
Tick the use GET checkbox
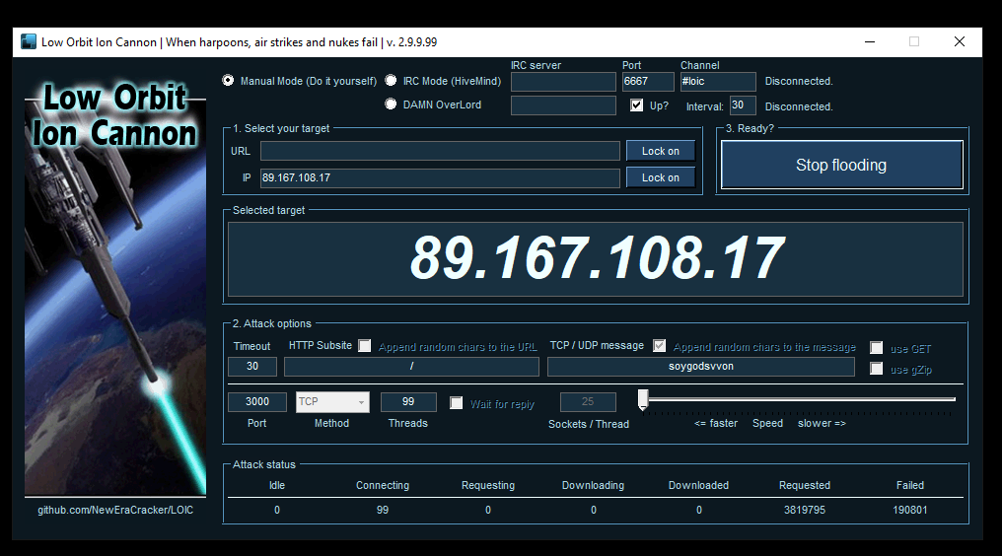[876, 348]
